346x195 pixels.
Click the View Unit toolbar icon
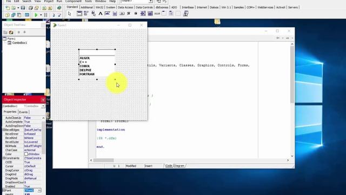(8, 15)
